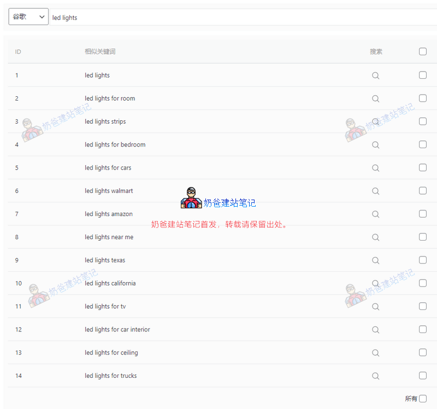Select the keyword text "led lights for bedroom"
This screenshot has height=409, width=437.
(115, 144)
